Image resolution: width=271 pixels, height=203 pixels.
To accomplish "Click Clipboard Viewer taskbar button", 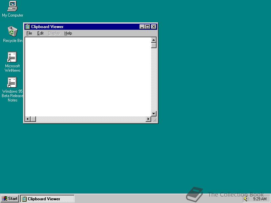I will (x=47, y=199).
